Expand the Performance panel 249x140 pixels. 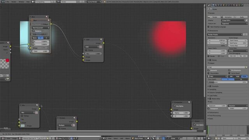[214, 112]
